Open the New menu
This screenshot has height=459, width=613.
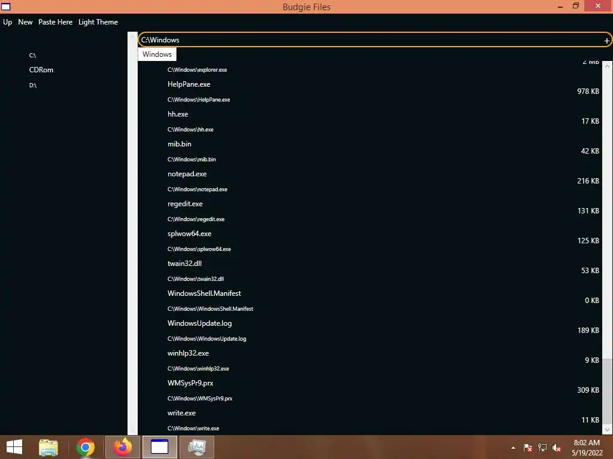(x=25, y=22)
